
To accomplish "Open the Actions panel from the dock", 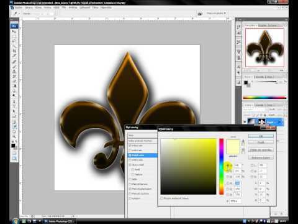I will [x=238, y=33].
